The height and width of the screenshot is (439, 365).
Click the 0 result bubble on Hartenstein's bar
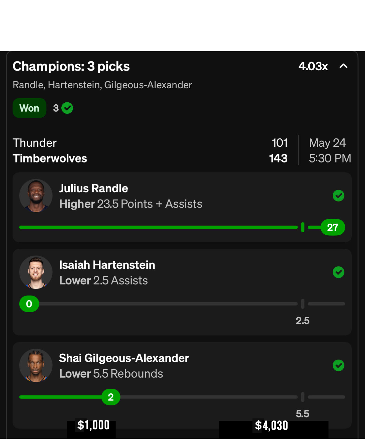pos(29,304)
